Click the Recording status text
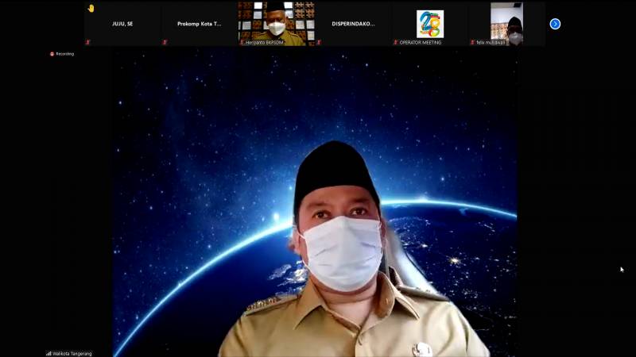636x357 pixels. (x=65, y=54)
